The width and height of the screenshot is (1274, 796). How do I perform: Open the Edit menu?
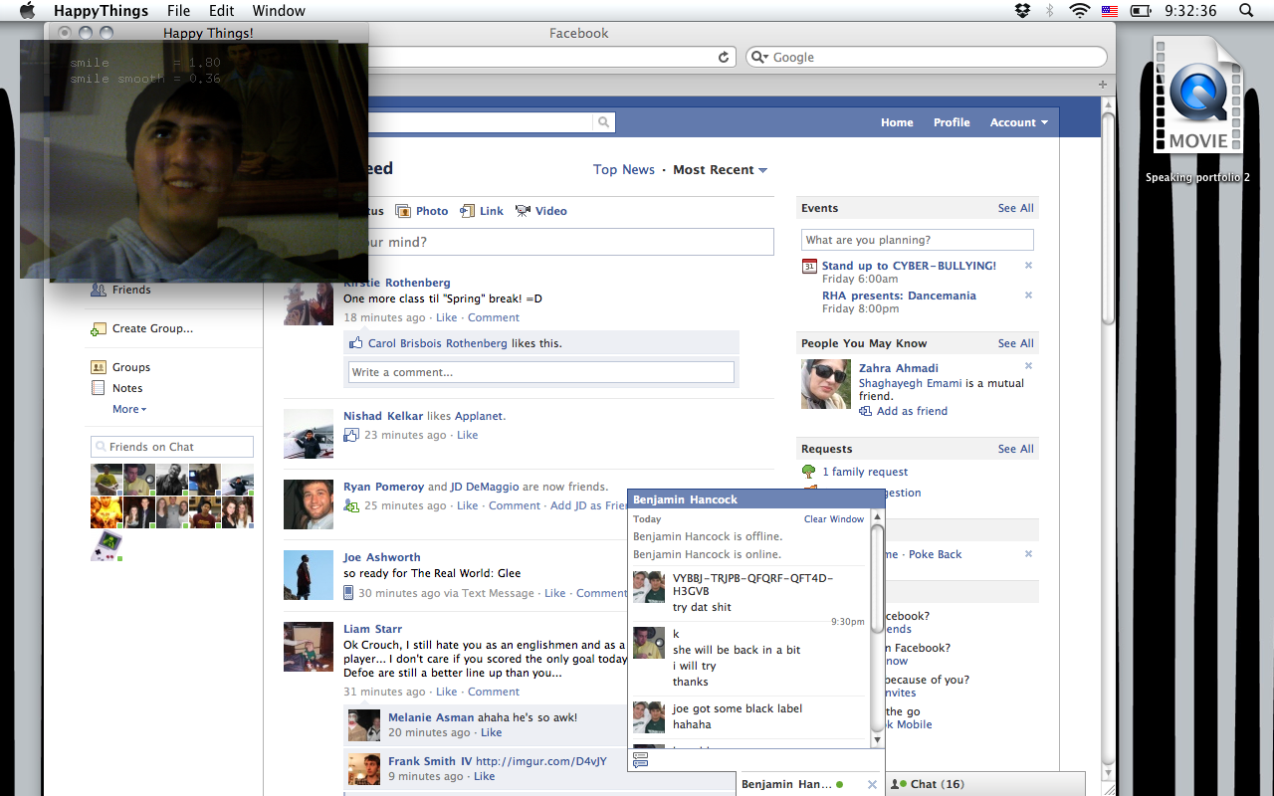[x=222, y=11]
